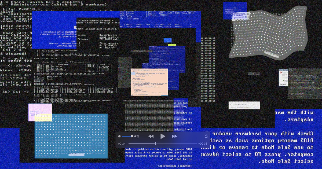This screenshot has width=322, height=169.
Task: Click the white binary label on the flag's corner
Action: pyautogui.click(x=241, y=16)
